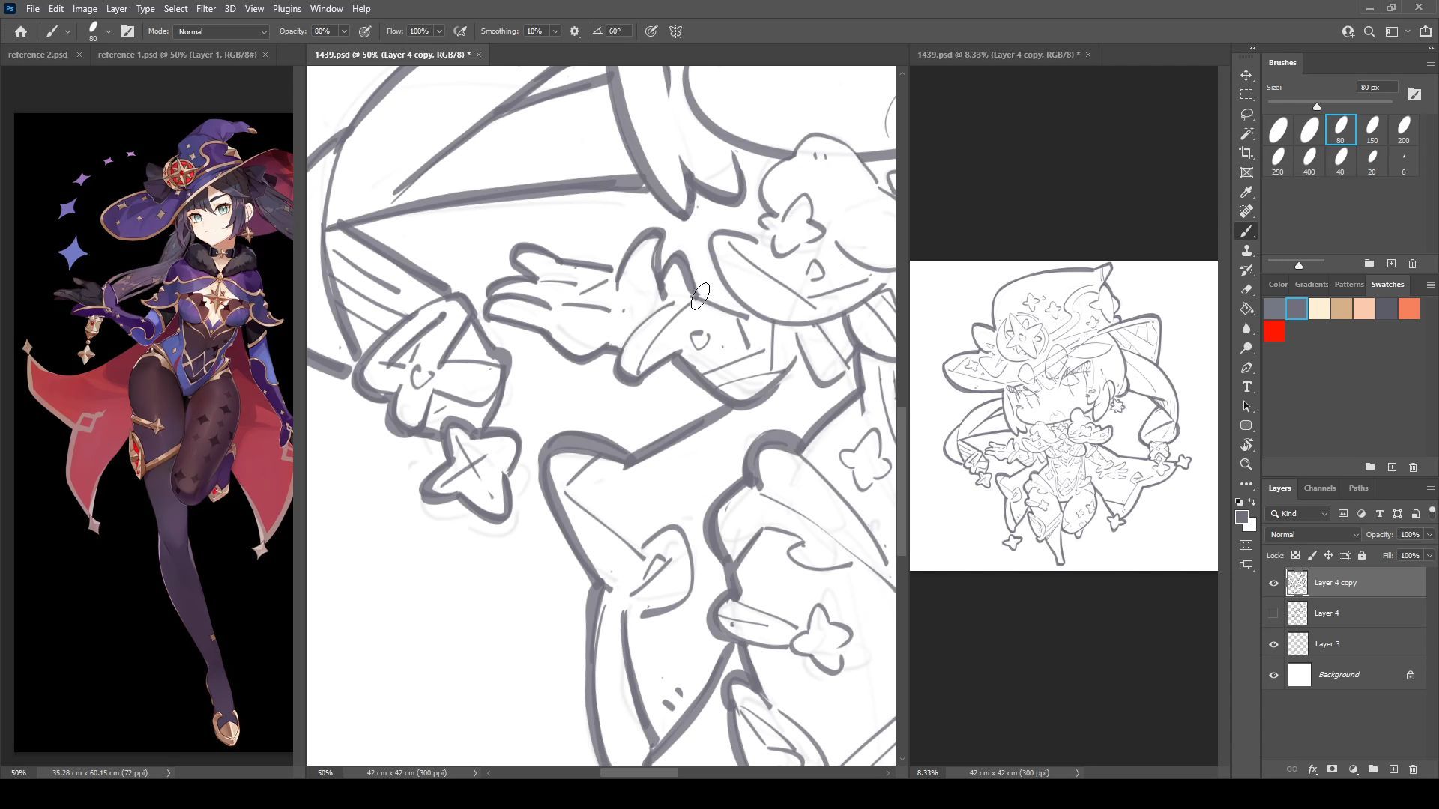Viewport: 1439px width, 809px height.
Task: Select the Crop tool
Action: 1246,154
